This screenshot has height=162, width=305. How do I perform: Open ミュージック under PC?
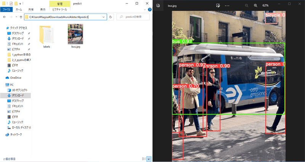[15, 122]
